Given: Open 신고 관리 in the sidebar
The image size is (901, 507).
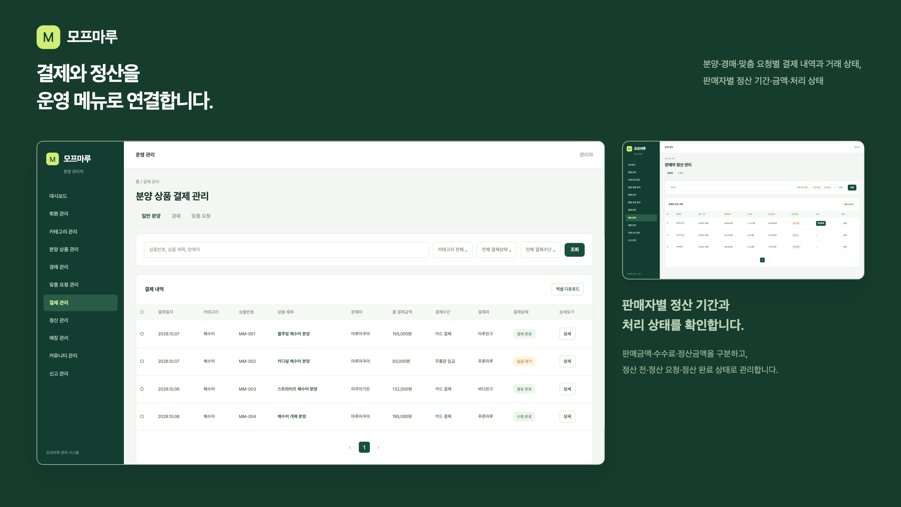Looking at the screenshot, I should tap(80, 374).
